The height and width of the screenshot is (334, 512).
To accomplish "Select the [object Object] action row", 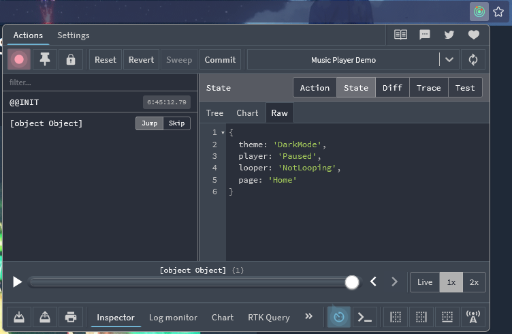I will pos(100,123).
